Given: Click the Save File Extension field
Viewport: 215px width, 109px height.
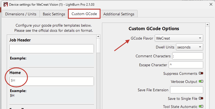Looking at the screenshot, I should (x=186, y=90).
